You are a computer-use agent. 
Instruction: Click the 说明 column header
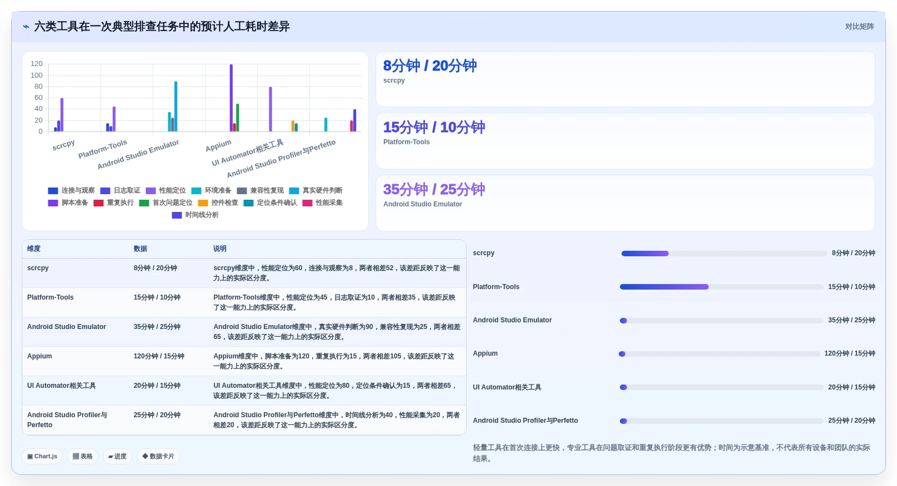coord(220,249)
